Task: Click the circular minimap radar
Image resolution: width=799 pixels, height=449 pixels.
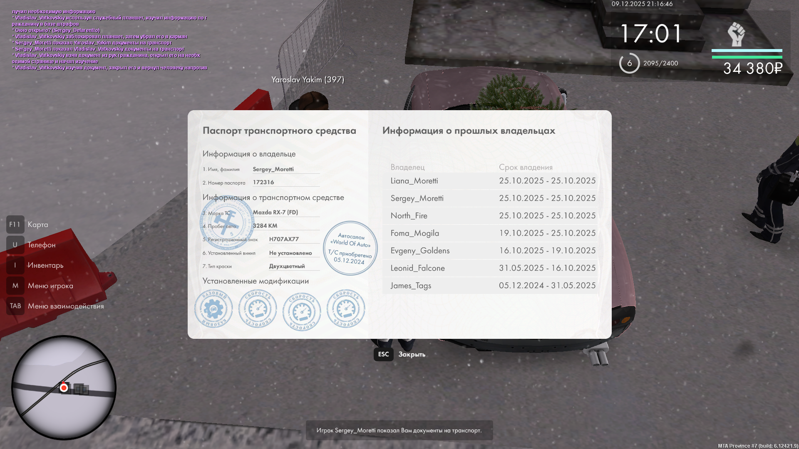Action: click(x=64, y=387)
